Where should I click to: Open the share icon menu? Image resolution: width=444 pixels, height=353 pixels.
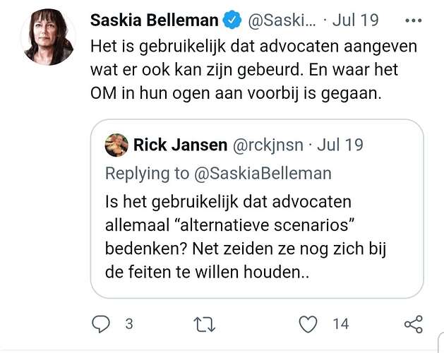pyautogui.click(x=412, y=324)
